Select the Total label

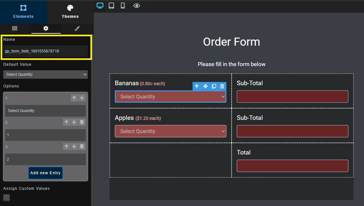244,152
